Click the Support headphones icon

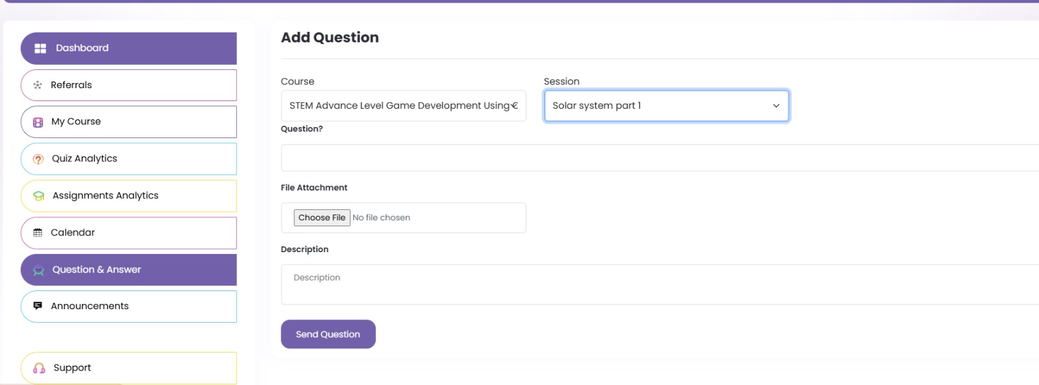[x=39, y=368]
